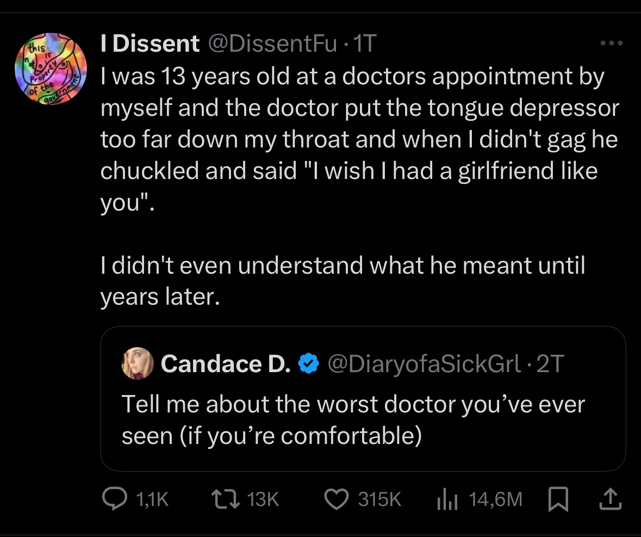Viewport: 641px width, 537px height.
Task: Open quoted tweet about the worst doctor
Action: click(x=352, y=420)
